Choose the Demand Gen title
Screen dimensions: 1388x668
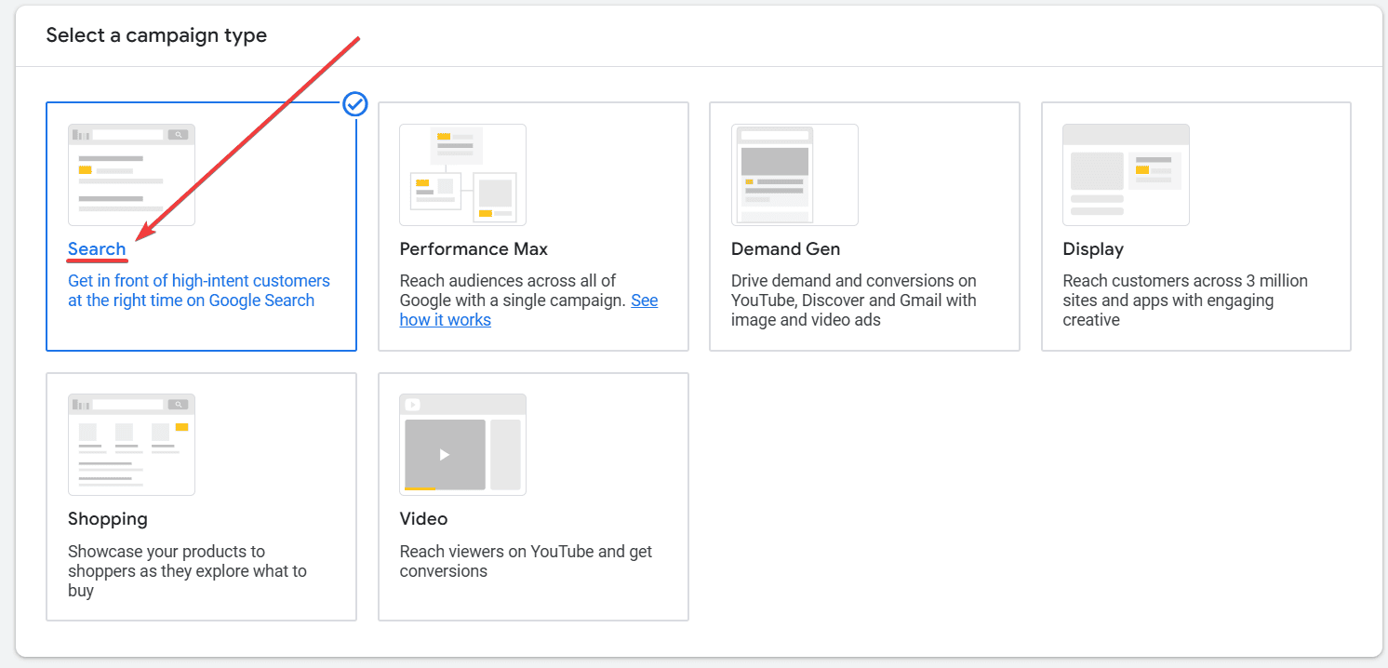click(x=785, y=249)
